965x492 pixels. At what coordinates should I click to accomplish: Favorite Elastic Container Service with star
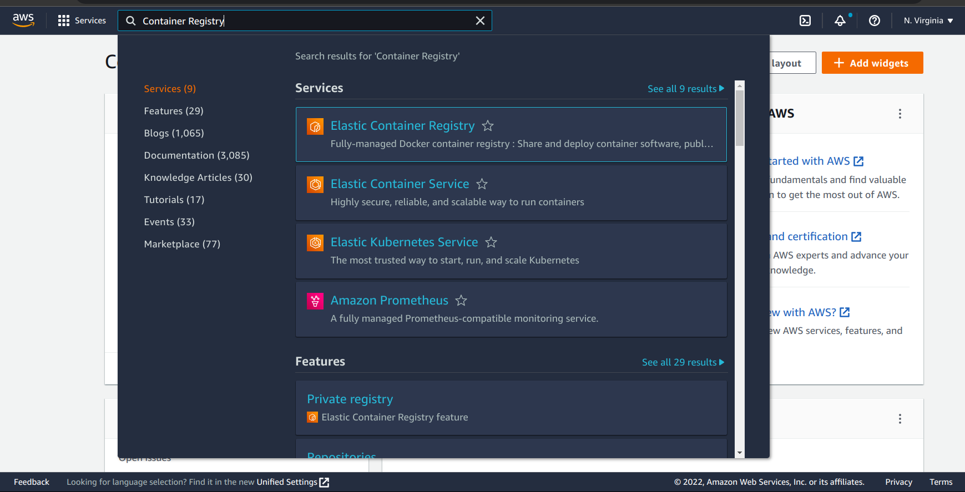482,184
